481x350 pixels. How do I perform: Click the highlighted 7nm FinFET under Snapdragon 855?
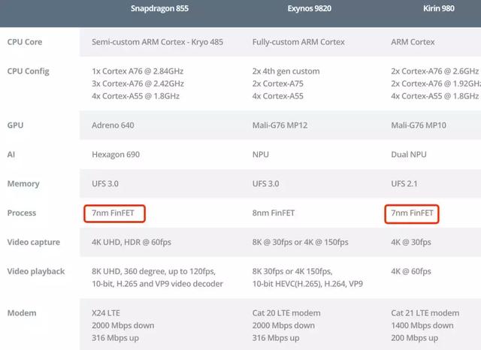[x=115, y=213]
